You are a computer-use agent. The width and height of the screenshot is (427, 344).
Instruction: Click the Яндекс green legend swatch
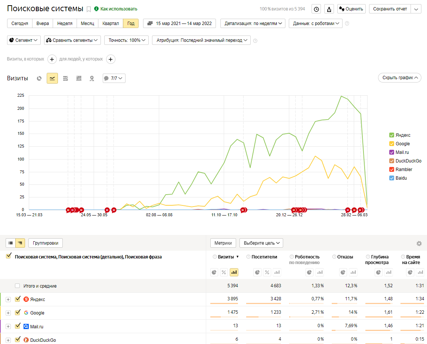click(392, 135)
